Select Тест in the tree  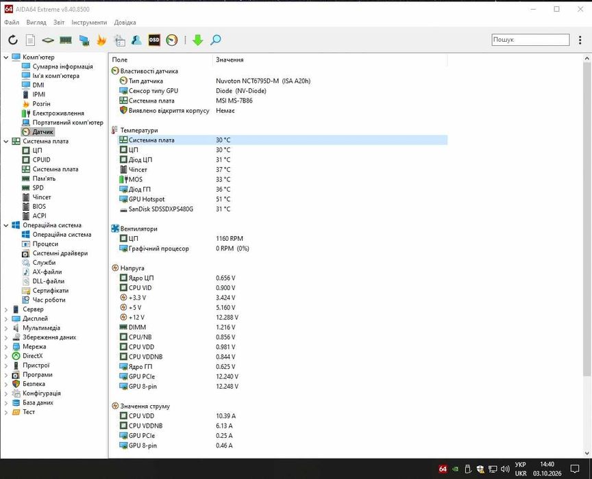click(29, 412)
